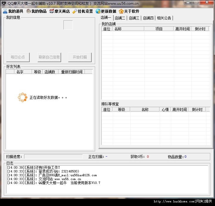Screen dimensions: 215x206
Task: Switch to the 店铺三 tab
Action: click(134, 18)
